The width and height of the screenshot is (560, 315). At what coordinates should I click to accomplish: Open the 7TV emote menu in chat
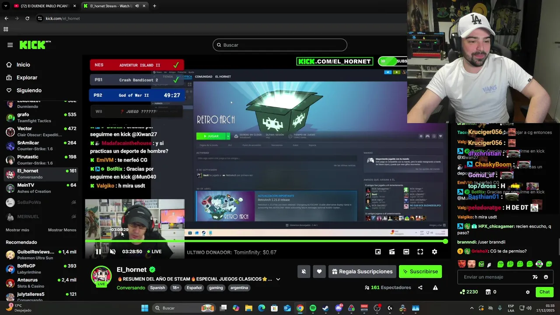click(535, 277)
